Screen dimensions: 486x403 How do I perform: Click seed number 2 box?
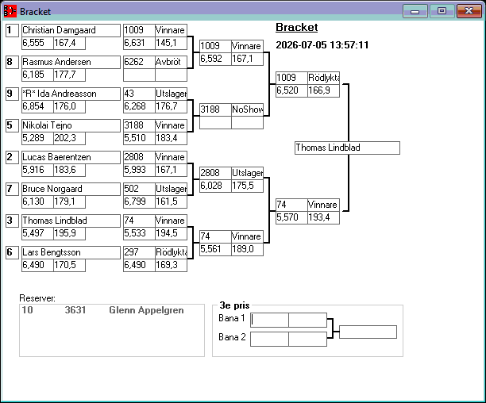12,157
